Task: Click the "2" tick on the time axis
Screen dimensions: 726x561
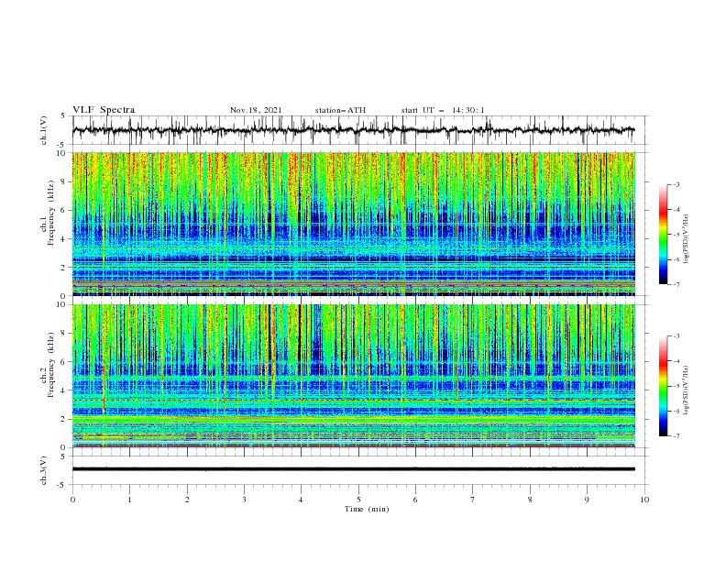Action: (187, 500)
